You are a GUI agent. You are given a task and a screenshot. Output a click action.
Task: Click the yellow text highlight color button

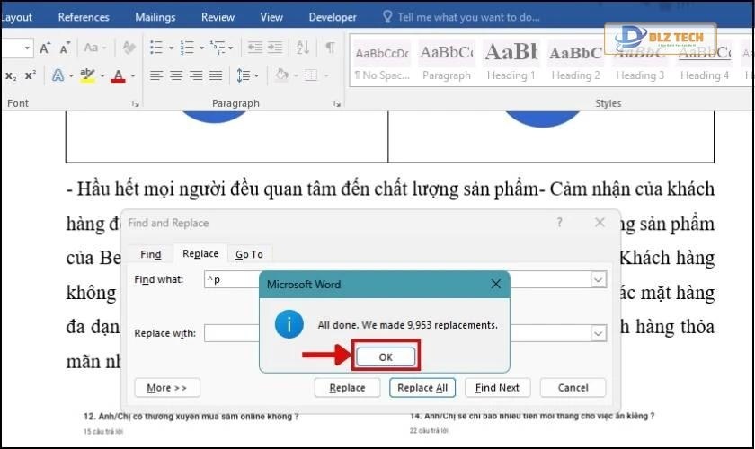tap(88, 76)
